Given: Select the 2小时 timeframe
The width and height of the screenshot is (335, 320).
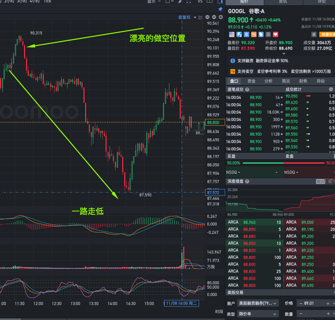Looking at the screenshot, I should pos(9,1).
